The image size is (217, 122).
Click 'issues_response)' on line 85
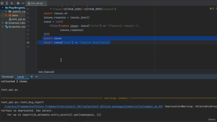tap(72, 30)
